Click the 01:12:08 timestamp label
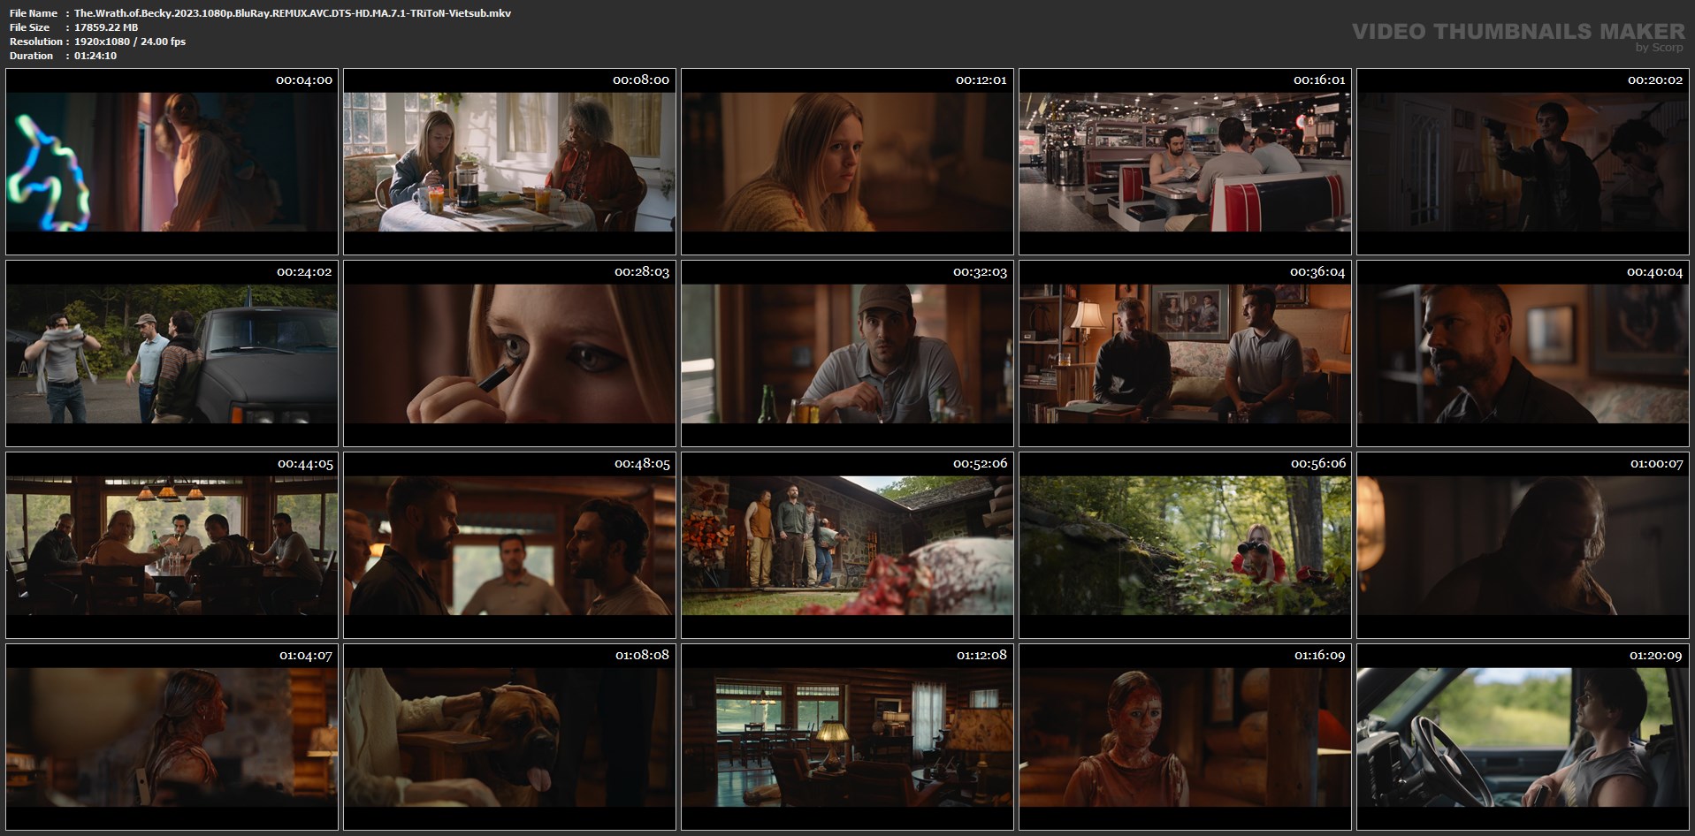1695x836 pixels. [981, 656]
